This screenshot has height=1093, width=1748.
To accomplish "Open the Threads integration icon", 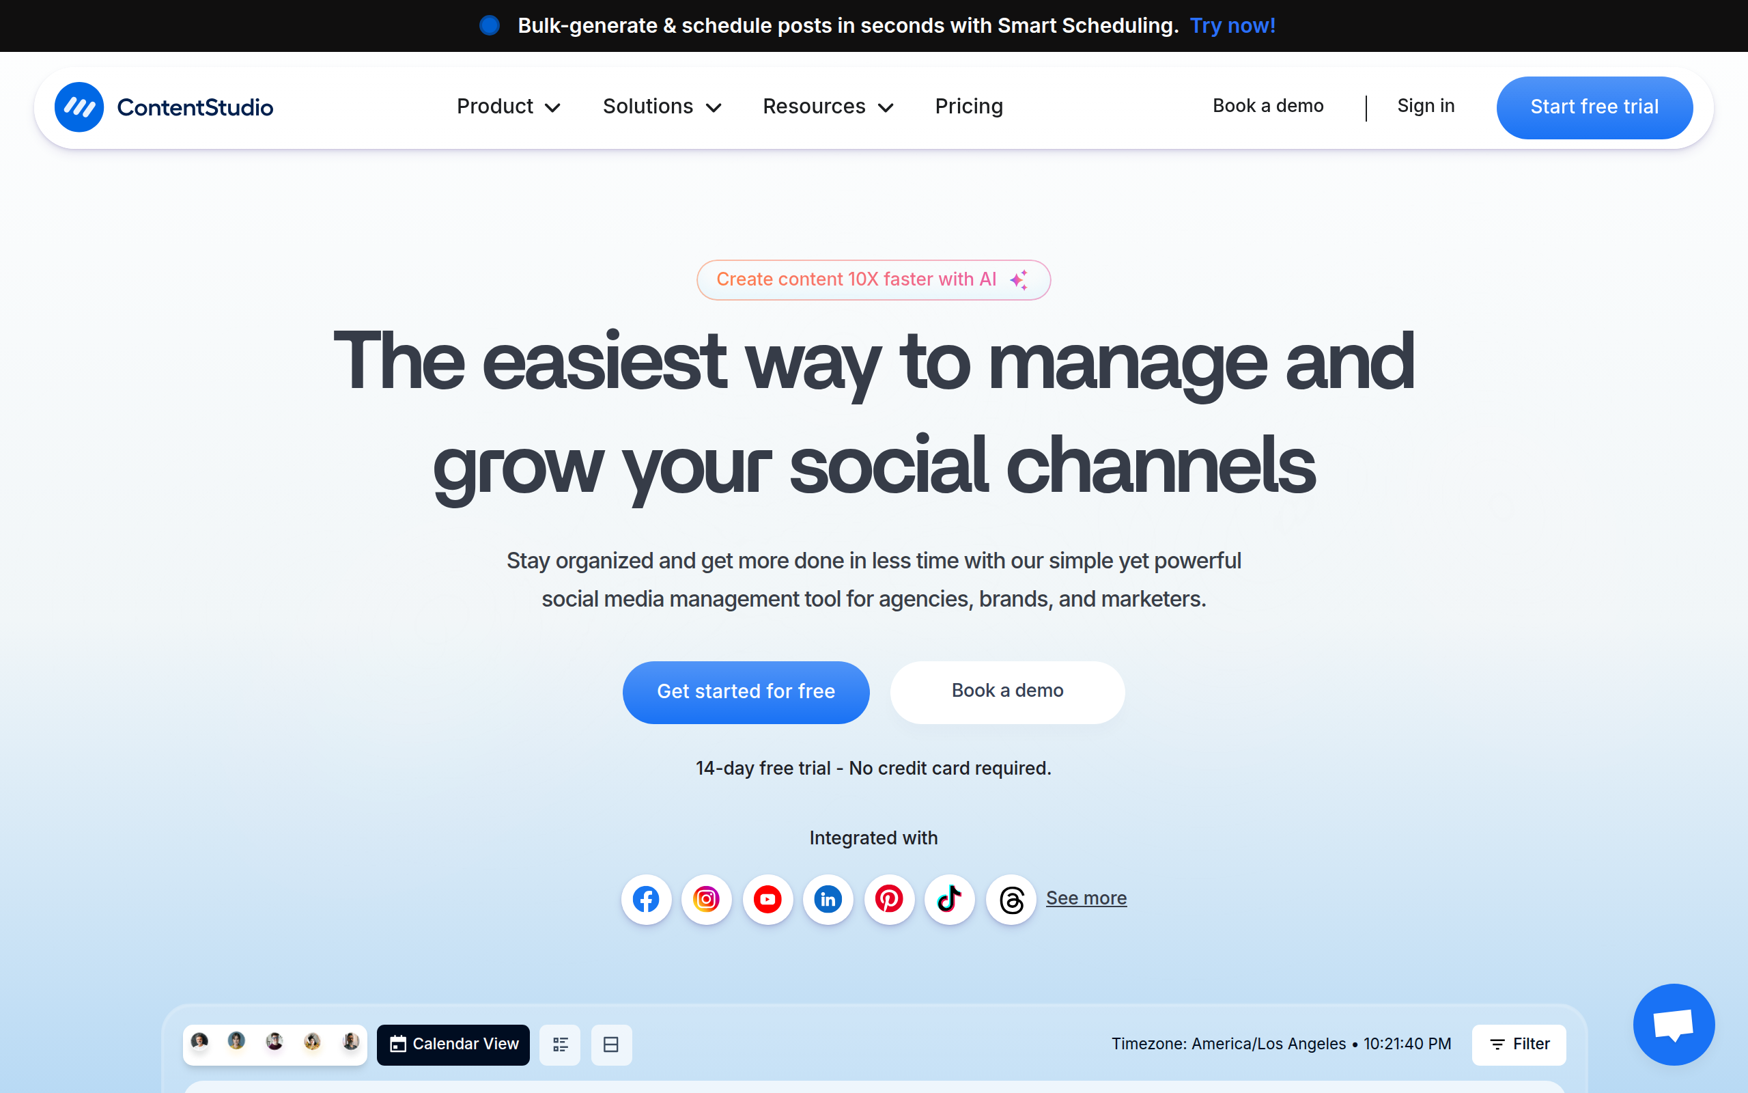I will click(1010, 899).
